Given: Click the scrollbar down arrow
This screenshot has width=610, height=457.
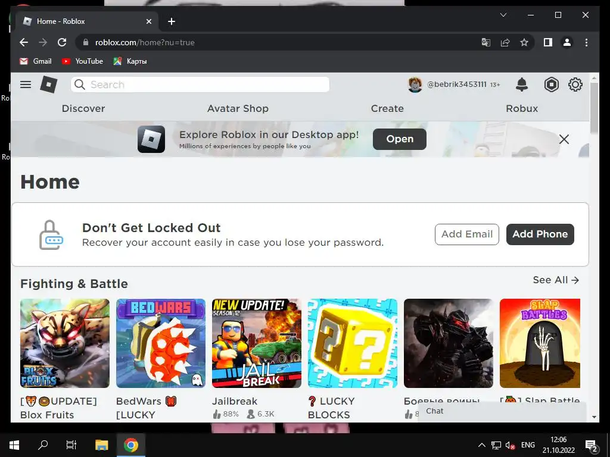Looking at the screenshot, I should [x=594, y=417].
